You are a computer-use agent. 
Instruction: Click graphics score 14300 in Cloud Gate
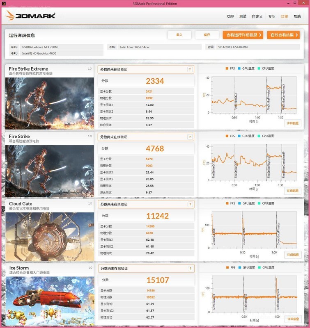point(150,226)
